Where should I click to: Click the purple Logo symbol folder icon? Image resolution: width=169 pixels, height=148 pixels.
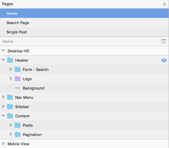pos(18,79)
